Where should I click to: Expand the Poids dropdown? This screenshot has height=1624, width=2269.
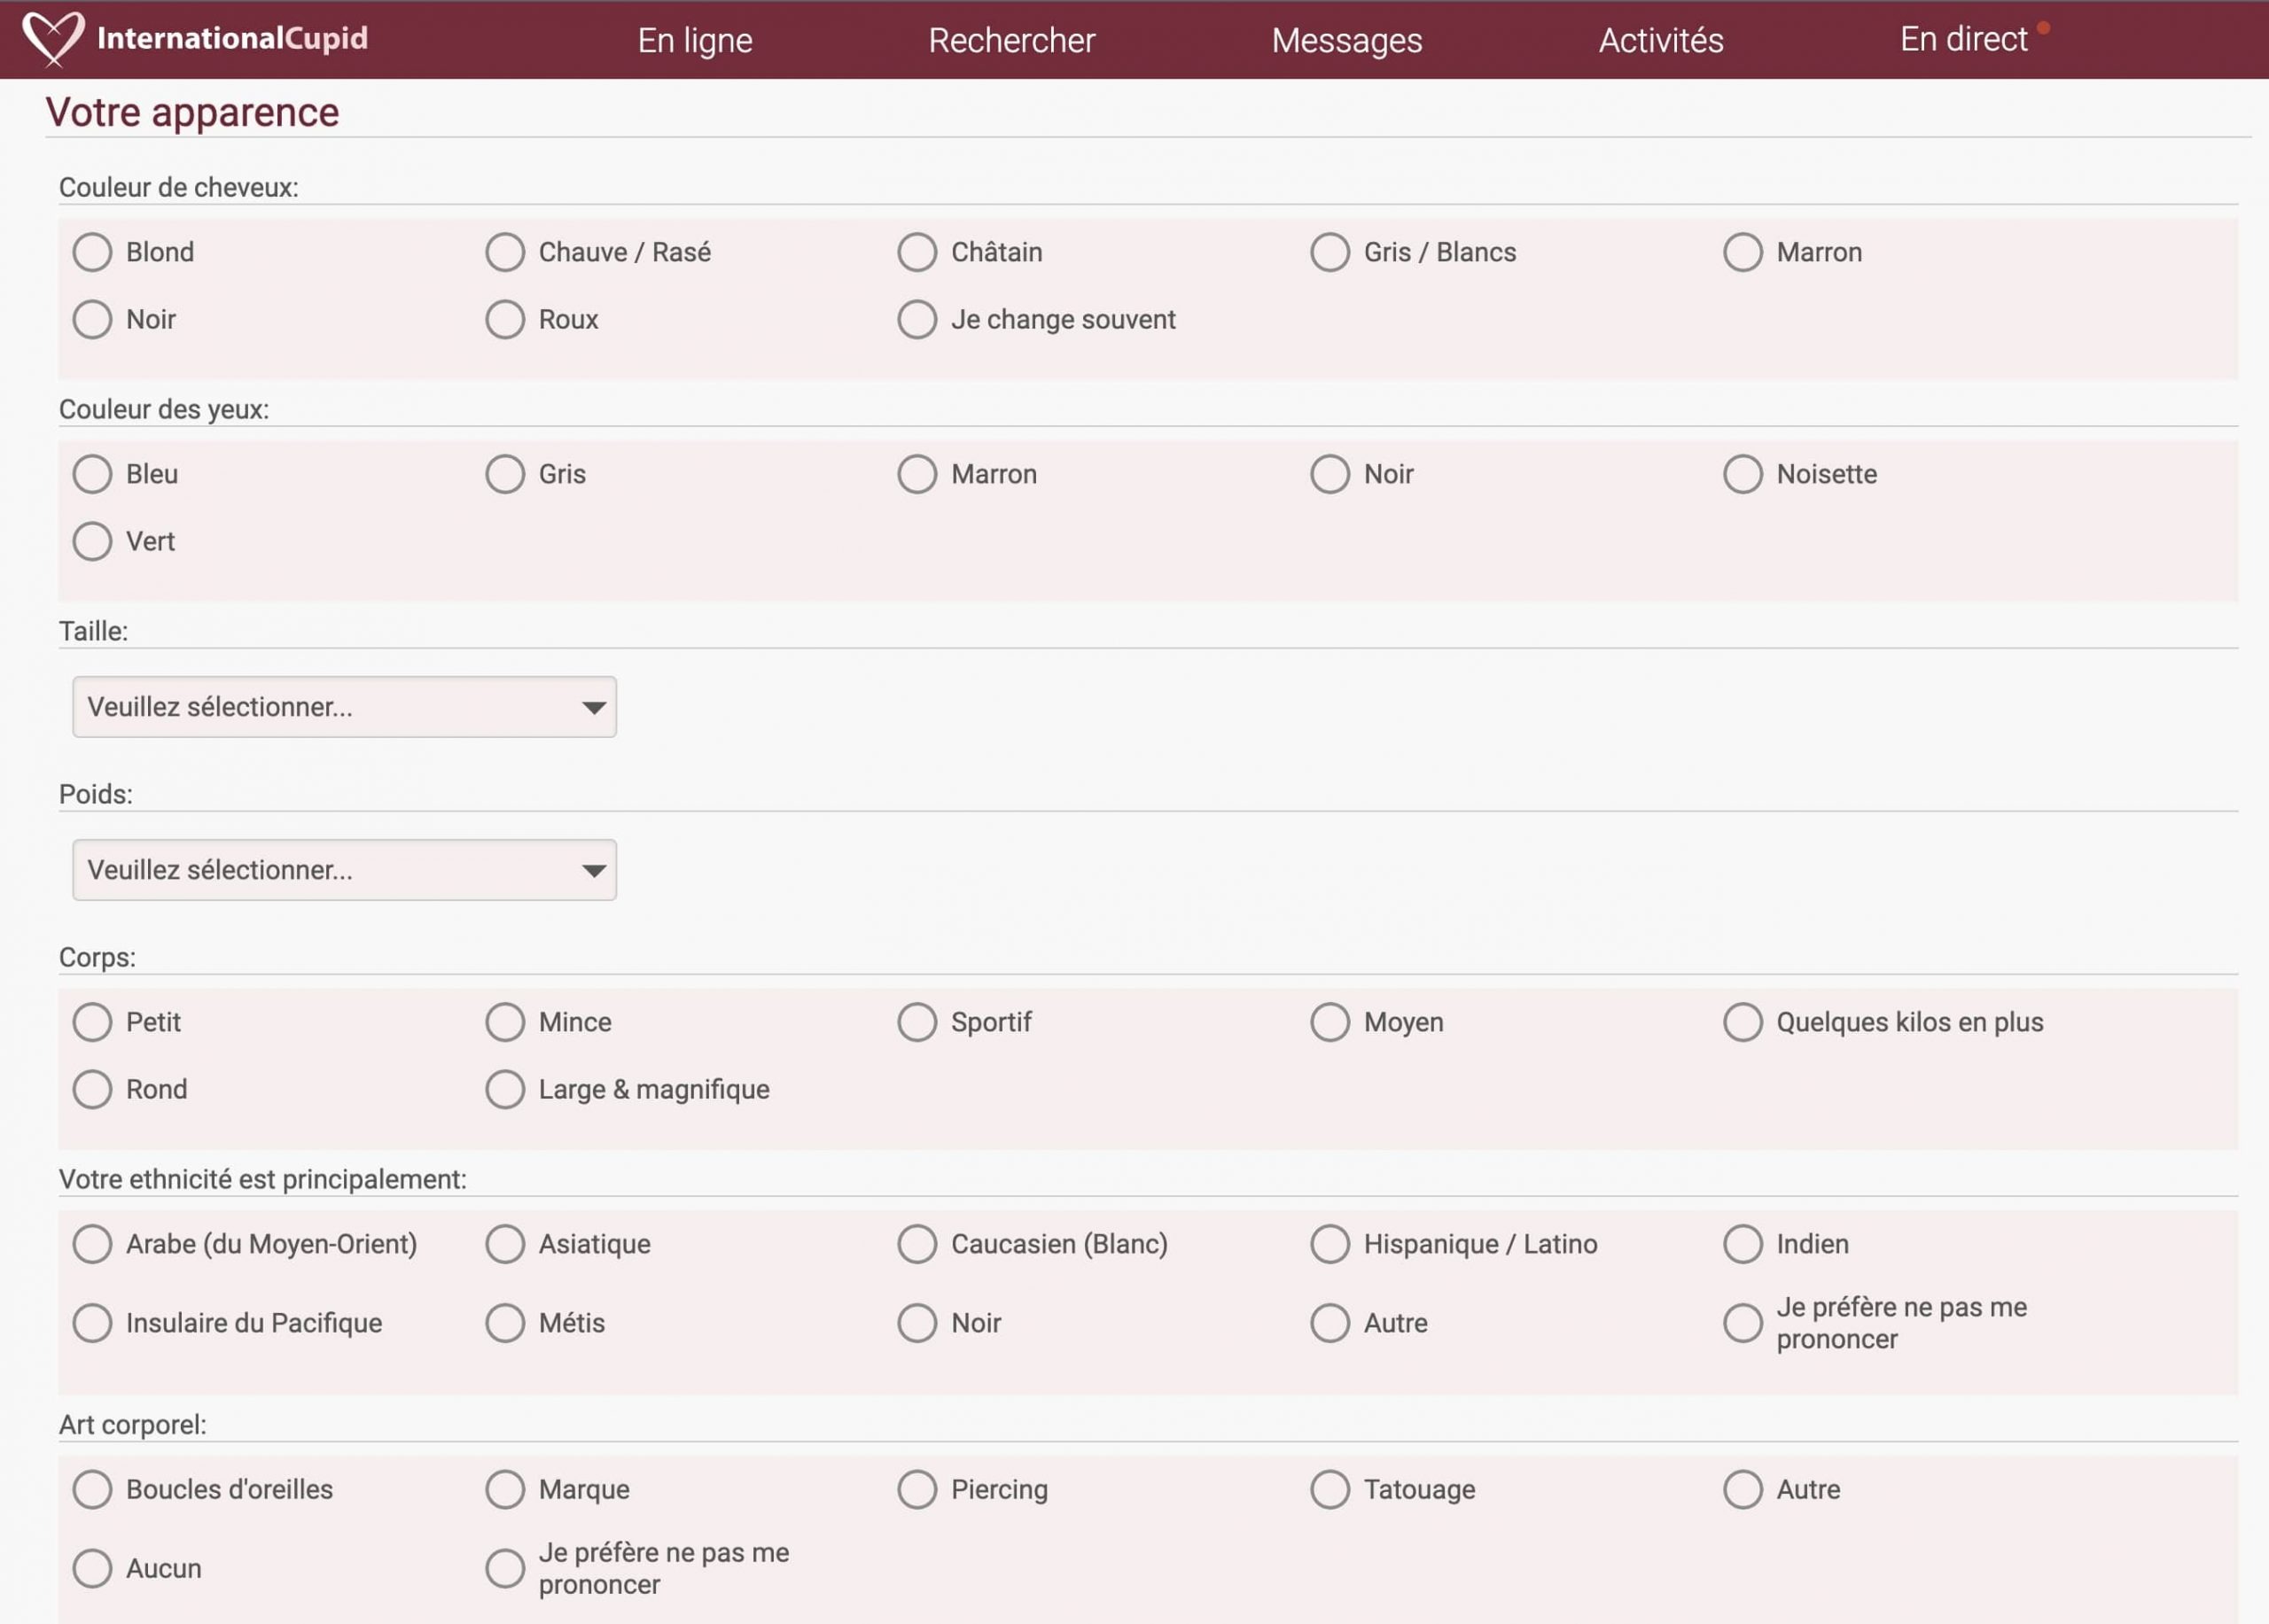point(344,870)
